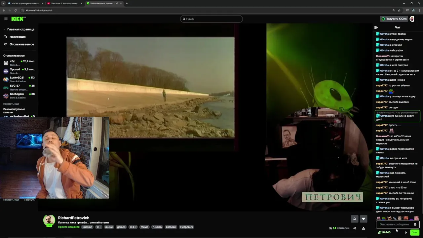Reload the Kick page

pyautogui.click(x=15, y=10)
